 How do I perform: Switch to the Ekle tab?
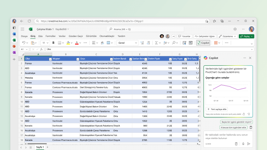point(40,36)
